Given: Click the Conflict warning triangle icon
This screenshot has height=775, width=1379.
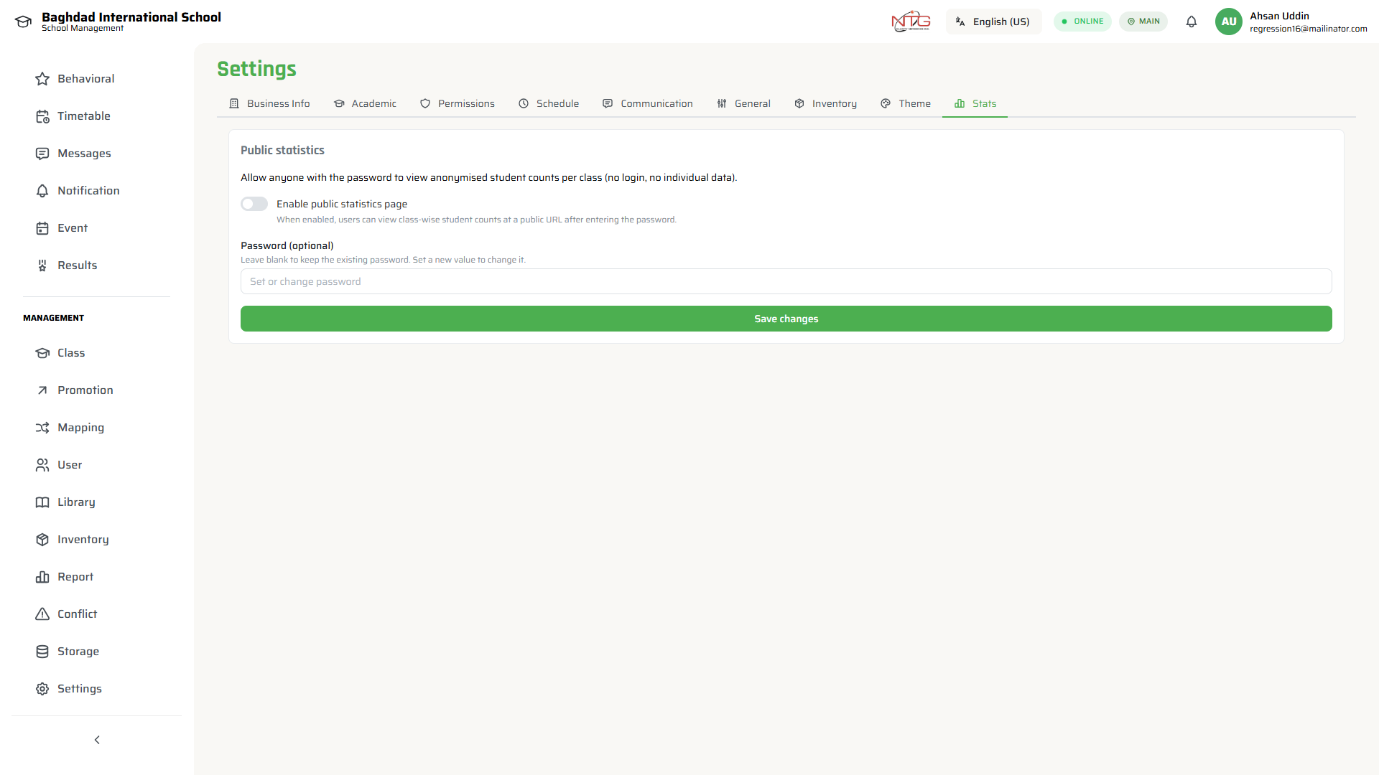Looking at the screenshot, I should (x=42, y=614).
